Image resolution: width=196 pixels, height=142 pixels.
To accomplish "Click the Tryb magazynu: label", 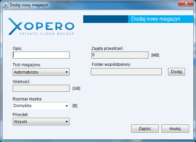I will point(27,65).
